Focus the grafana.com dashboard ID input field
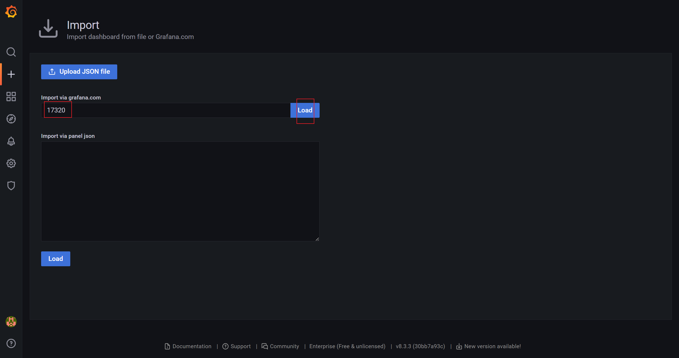This screenshot has width=679, height=358. coord(166,110)
